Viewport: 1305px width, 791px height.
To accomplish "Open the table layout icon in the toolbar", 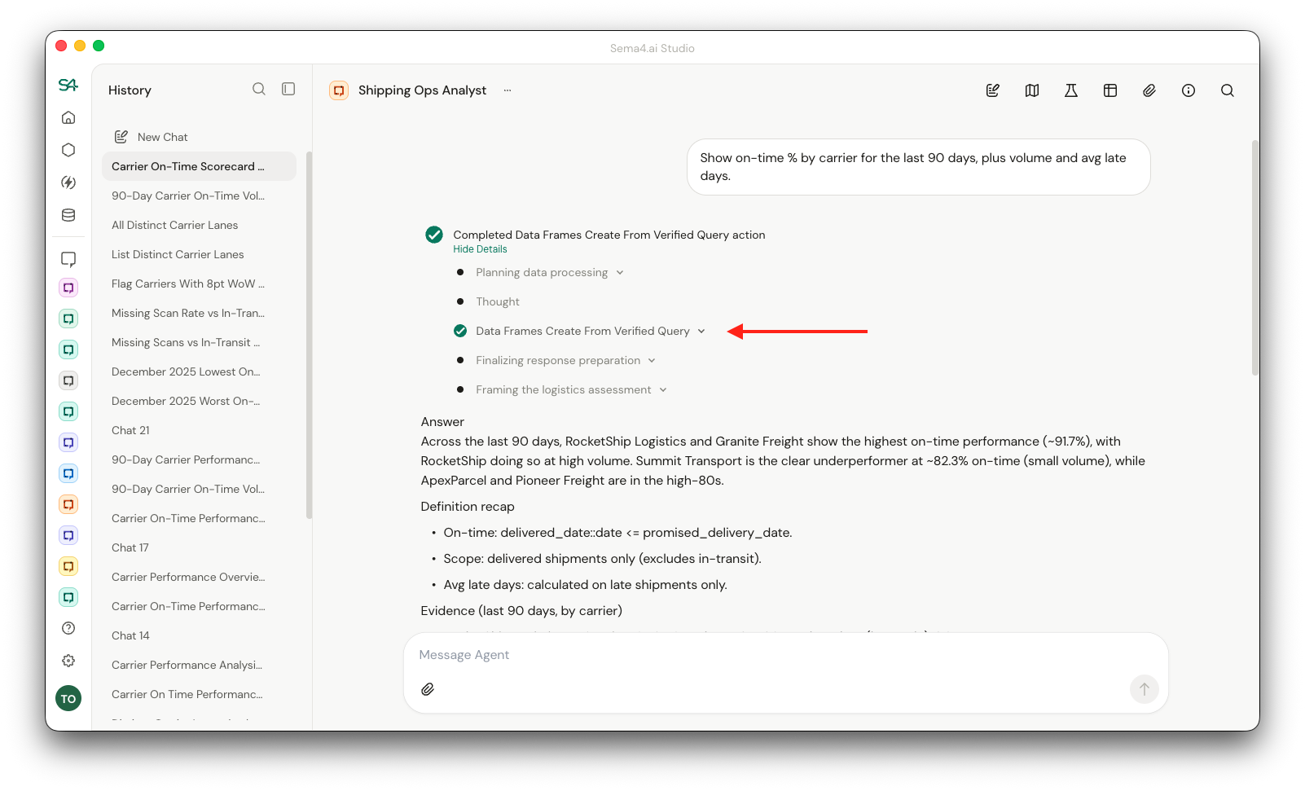I will 1109,90.
